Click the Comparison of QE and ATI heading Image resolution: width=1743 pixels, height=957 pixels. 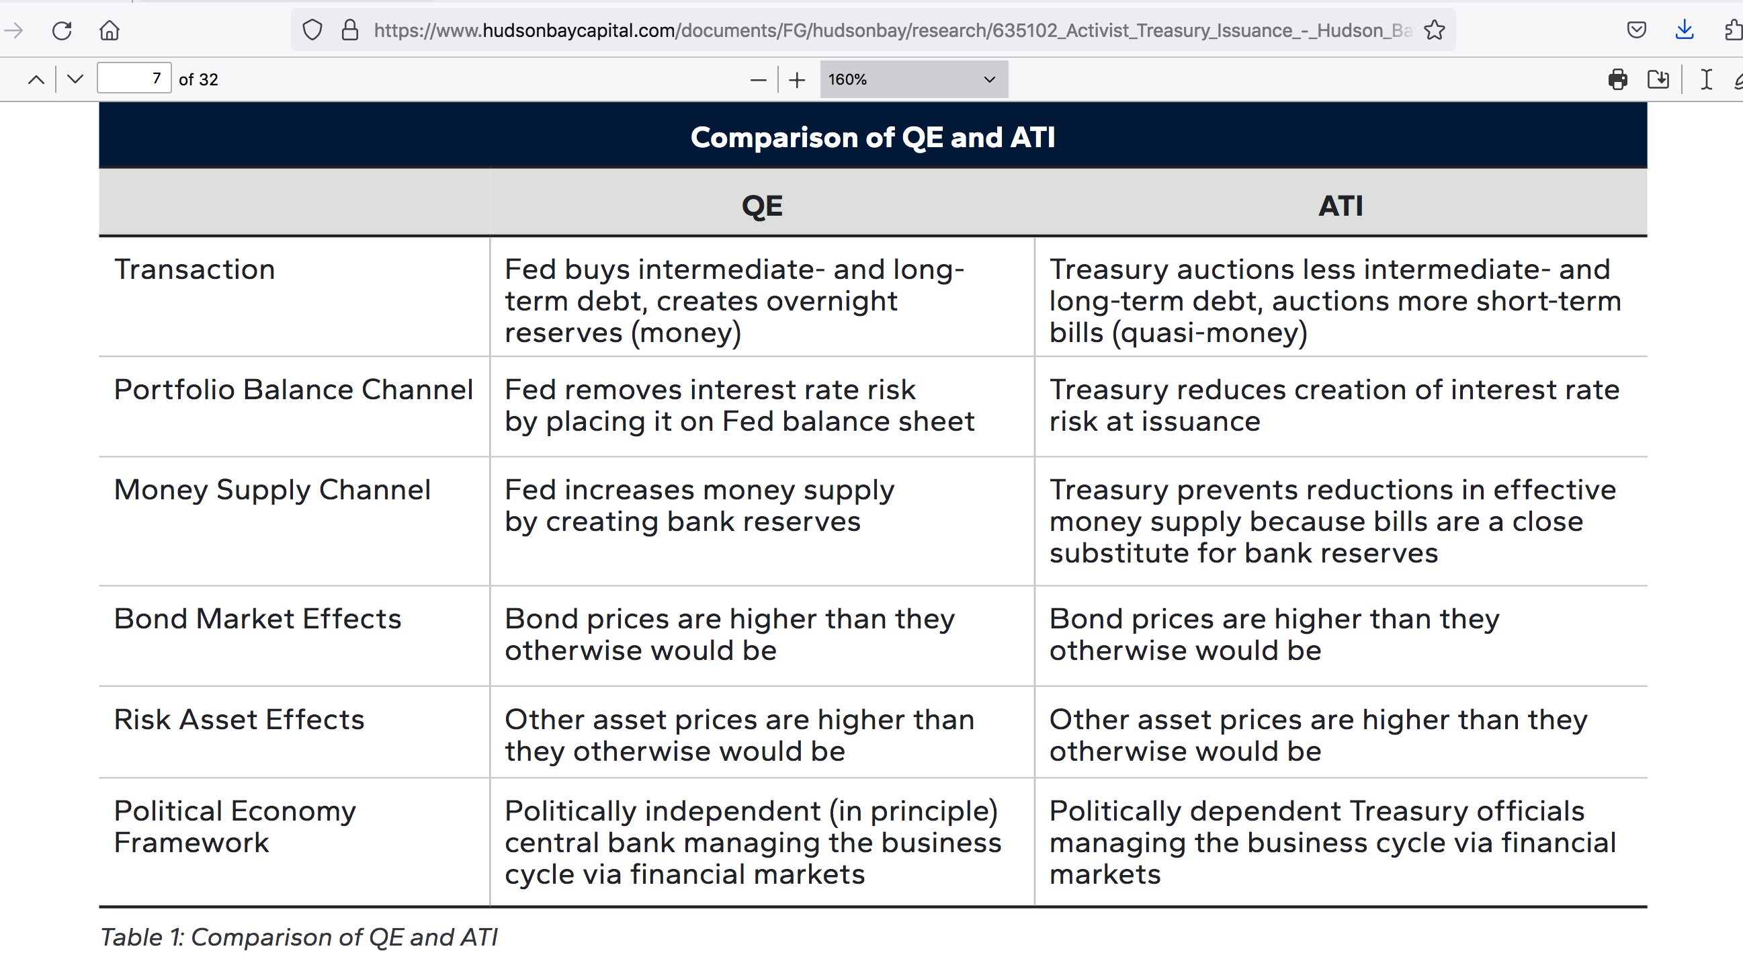872,137
